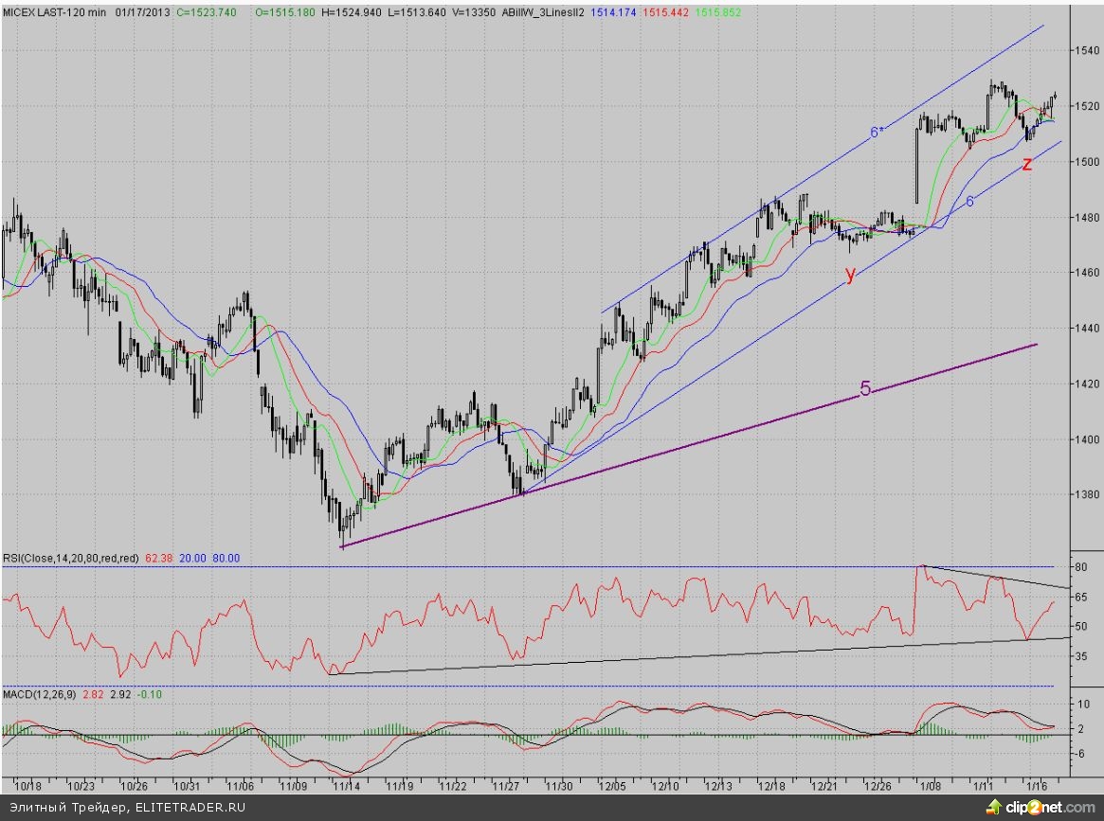Click the 11/14 date on time axis

pos(345,785)
